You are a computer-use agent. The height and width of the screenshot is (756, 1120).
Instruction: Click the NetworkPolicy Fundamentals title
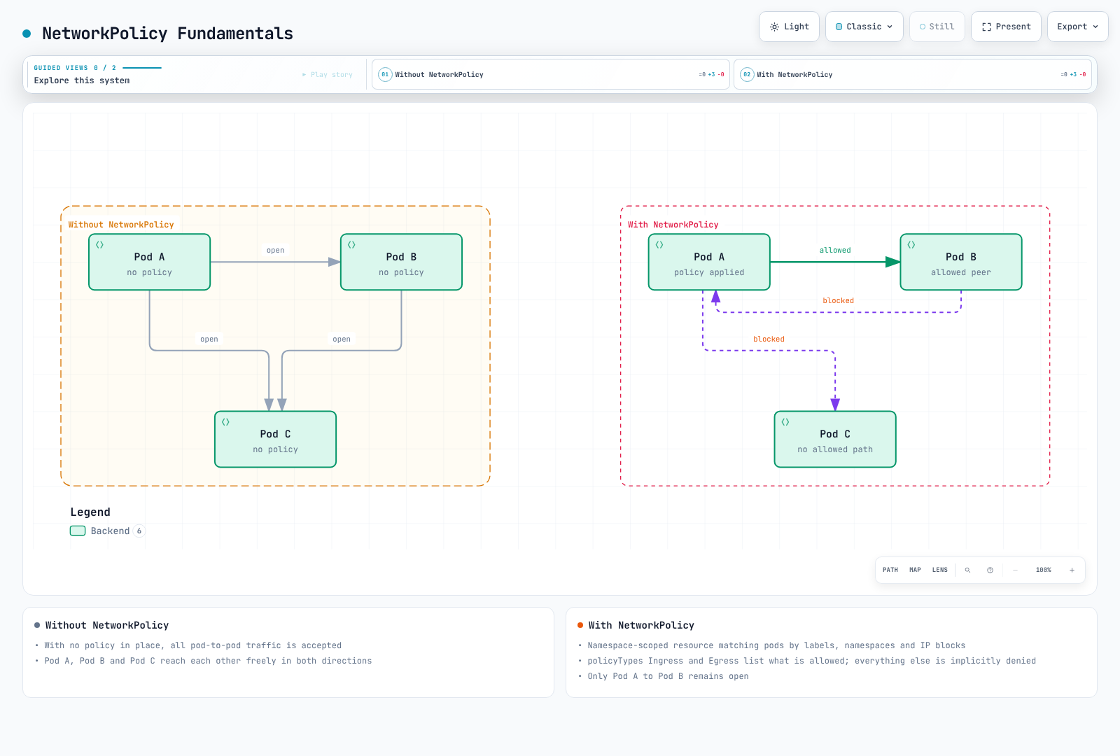click(x=167, y=34)
